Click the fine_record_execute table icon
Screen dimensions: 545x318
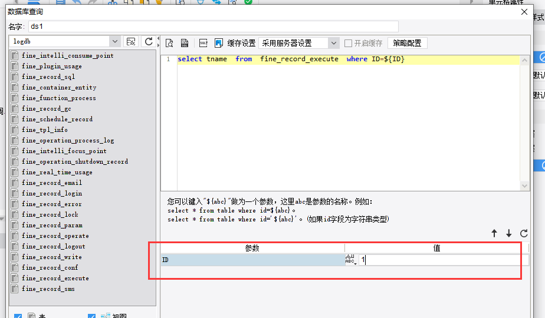point(15,278)
